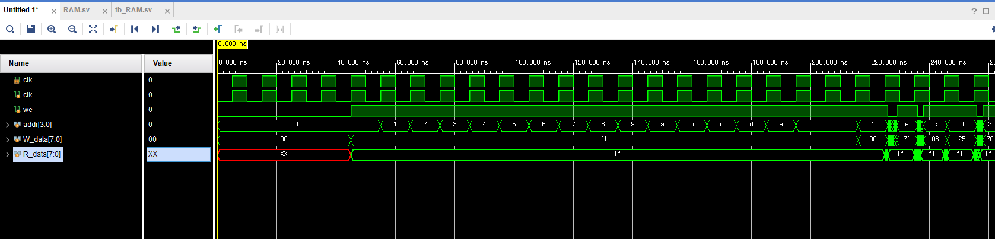Close the RAM.sv tab
Image resolution: width=995 pixels, height=239 pixels.
(x=105, y=11)
